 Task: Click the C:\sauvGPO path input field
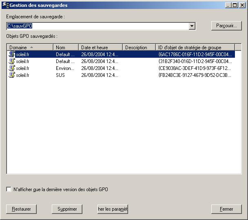click(98, 26)
